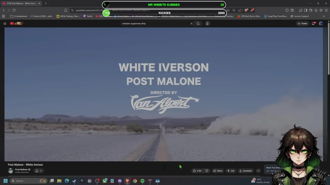
Task: Click the Windows taskbar Search box
Action: coord(29,181)
